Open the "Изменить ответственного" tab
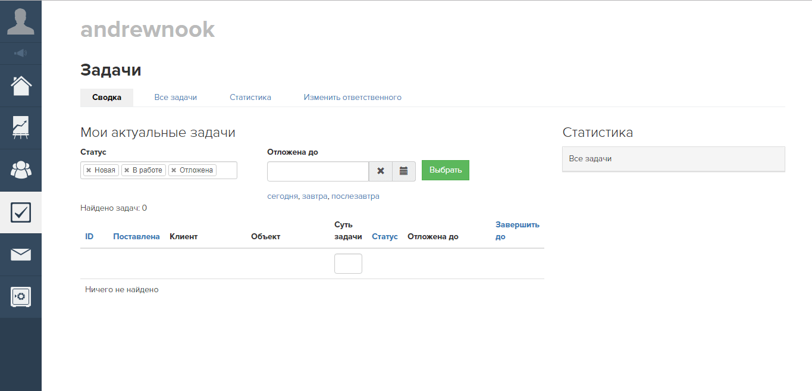Screen dimensions: 812x391 [x=352, y=98]
